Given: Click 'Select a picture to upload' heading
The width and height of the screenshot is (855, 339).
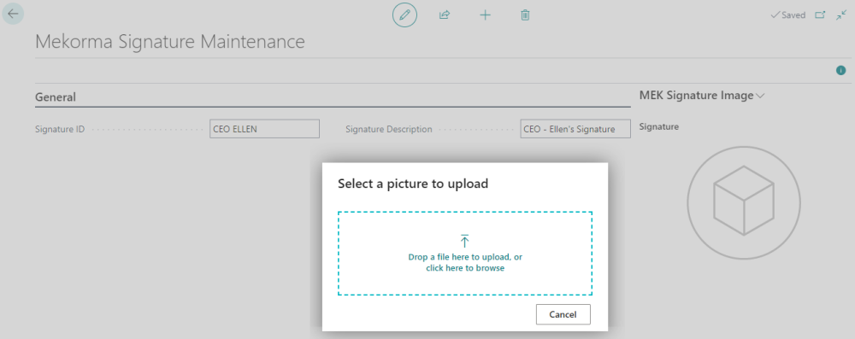Looking at the screenshot, I should pyautogui.click(x=413, y=184).
